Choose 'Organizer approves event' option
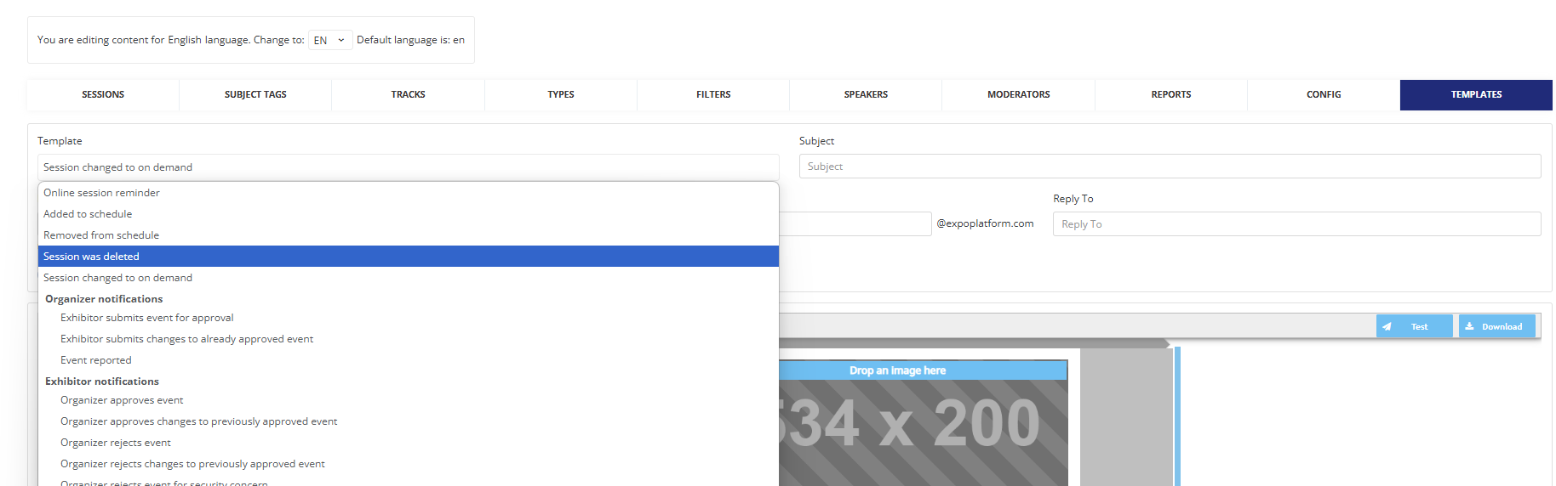 pos(122,400)
